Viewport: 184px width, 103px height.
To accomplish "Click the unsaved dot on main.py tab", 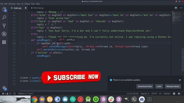I will click(x=26, y=8).
